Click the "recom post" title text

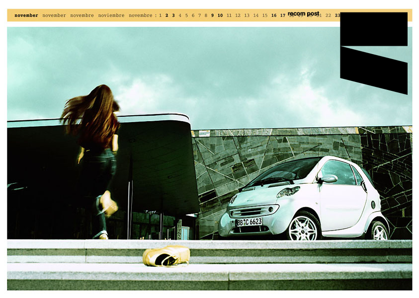tap(303, 13)
